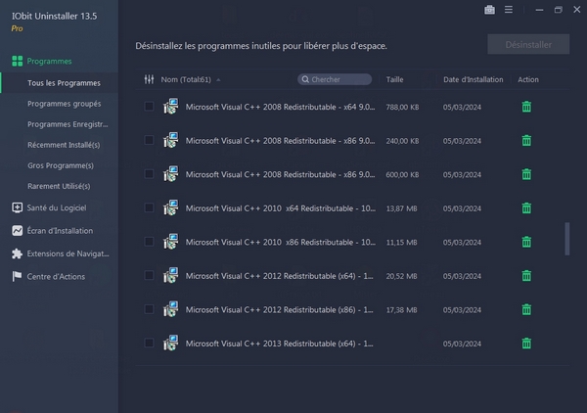Open Programmes groupés in the sidebar
The image size is (587, 413).
(x=64, y=104)
